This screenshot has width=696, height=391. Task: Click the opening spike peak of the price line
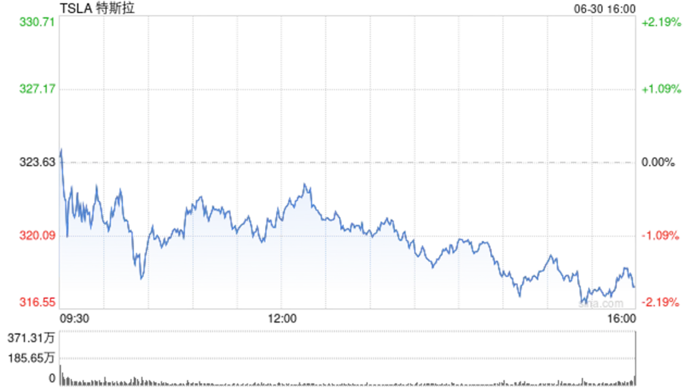pos(63,148)
